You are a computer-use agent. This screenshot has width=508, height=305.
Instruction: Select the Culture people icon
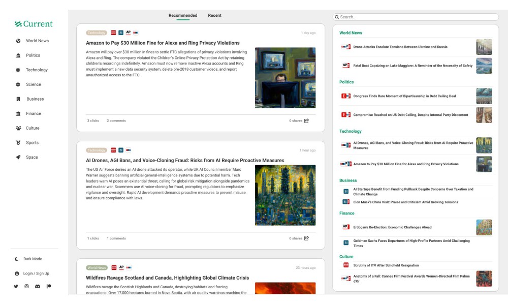coord(18,128)
